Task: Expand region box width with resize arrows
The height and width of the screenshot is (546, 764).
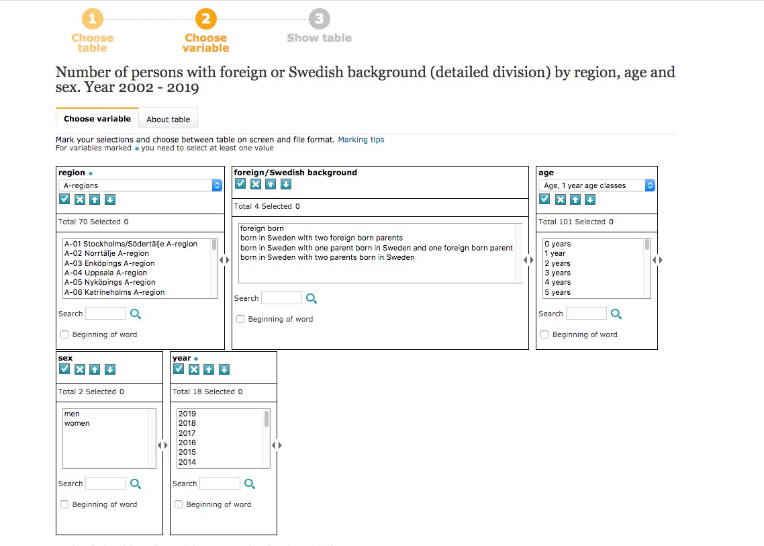Action: 224,260
